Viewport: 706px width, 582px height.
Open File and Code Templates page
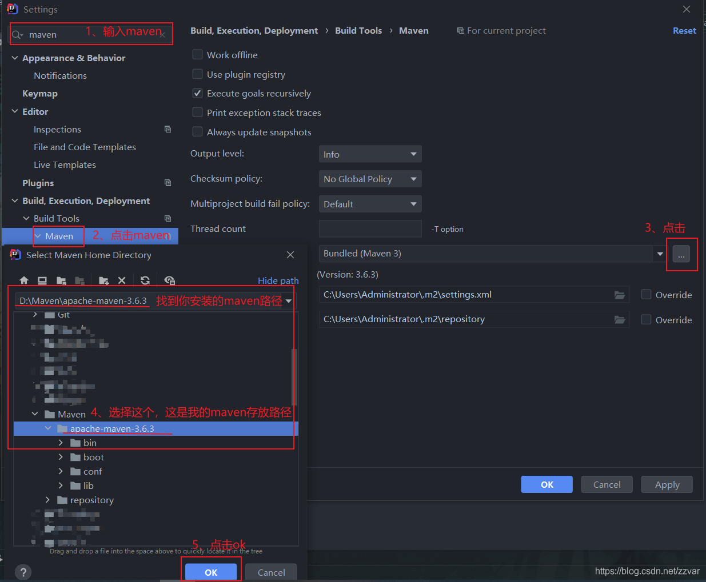[x=85, y=147]
